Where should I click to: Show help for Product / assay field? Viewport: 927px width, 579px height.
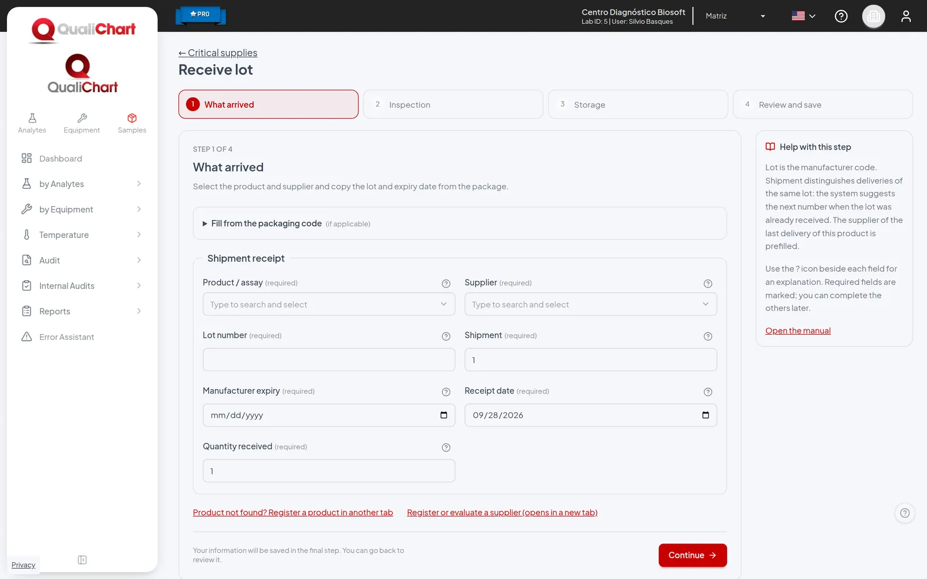point(446,284)
